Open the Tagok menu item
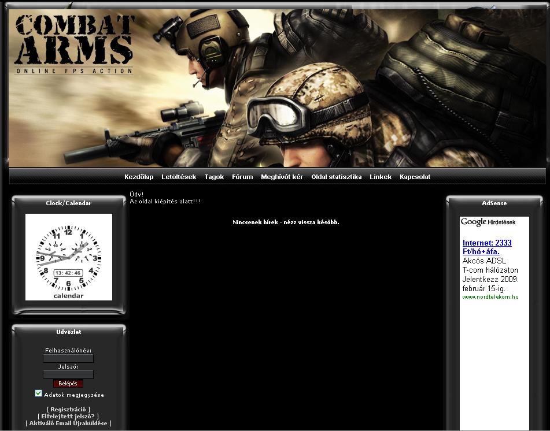The height and width of the screenshot is (431, 550). point(214,177)
